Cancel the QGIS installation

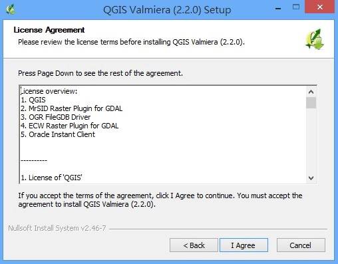tap(301, 245)
